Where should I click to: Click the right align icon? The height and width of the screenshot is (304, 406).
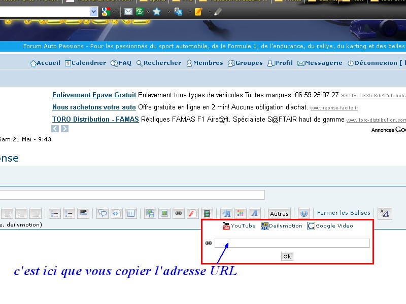point(21,213)
